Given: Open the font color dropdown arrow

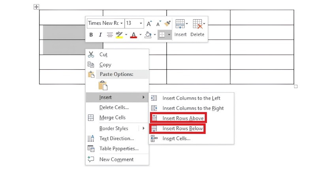Looking at the screenshot, I should 141,35.
